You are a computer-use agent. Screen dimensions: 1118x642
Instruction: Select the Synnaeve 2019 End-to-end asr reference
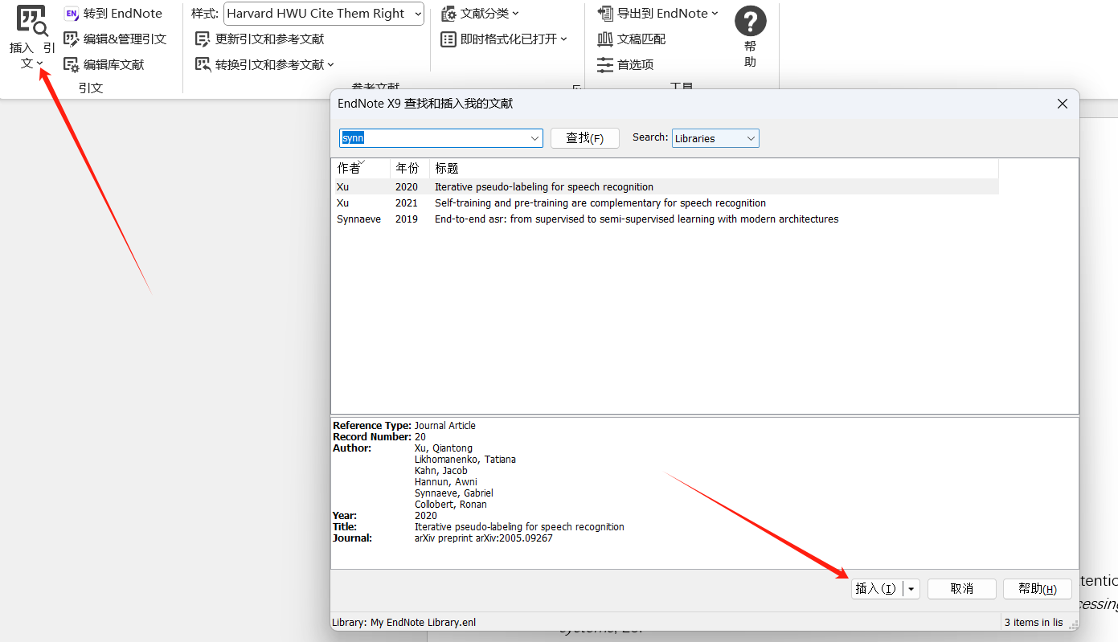pos(665,219)
